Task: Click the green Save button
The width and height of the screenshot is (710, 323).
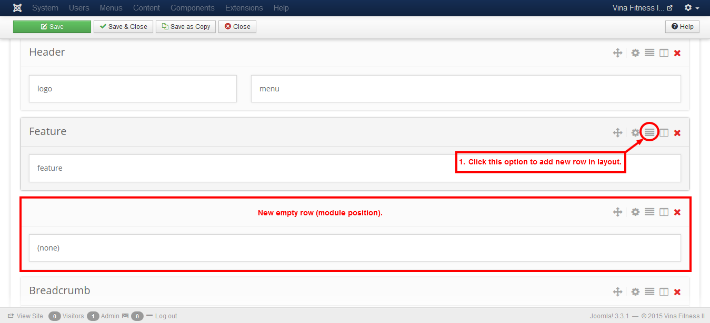Action: [52, 27]
